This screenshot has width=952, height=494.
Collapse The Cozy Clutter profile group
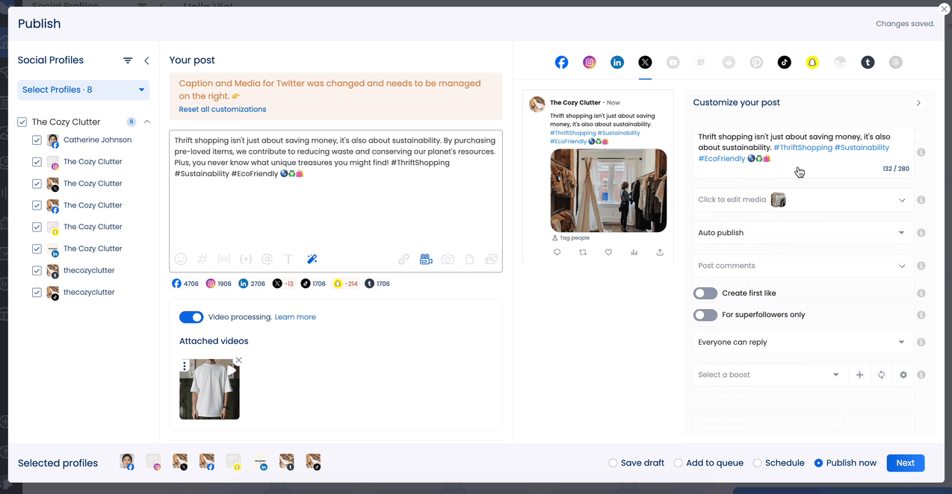coord(146,121)
